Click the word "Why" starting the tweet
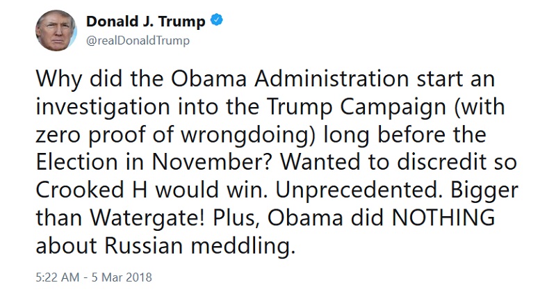 coord(59,79)
